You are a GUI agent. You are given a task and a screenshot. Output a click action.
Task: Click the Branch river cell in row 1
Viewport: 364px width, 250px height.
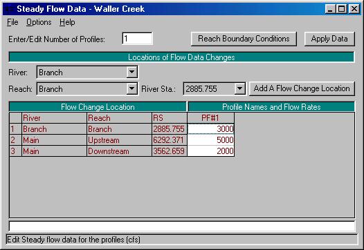click(54, 129)
